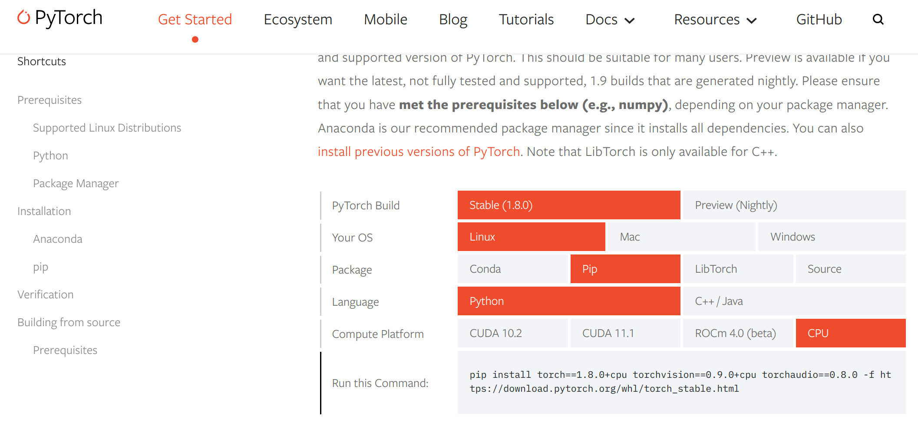
Task: Open the Mobile nav item
Action: click(386, 20)
